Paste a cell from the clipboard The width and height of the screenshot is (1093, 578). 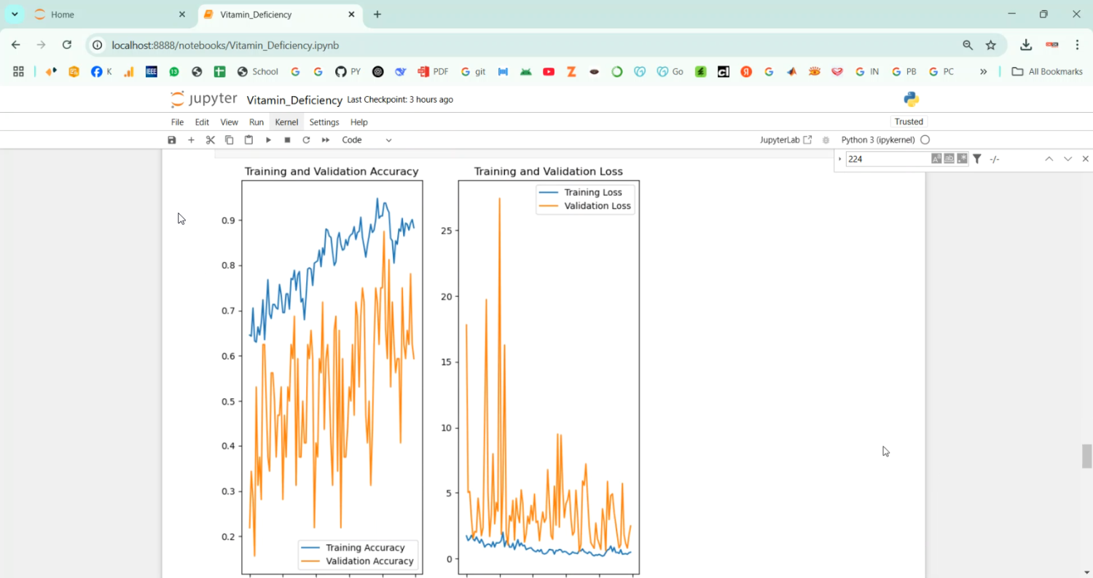click(248, 140)
